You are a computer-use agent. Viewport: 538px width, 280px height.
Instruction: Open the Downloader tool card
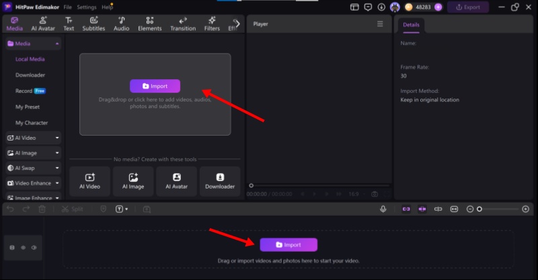tap(220, 181)
